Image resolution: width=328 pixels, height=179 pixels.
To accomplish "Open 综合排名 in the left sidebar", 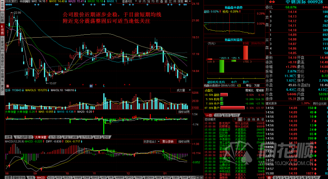I will point(2,75).
